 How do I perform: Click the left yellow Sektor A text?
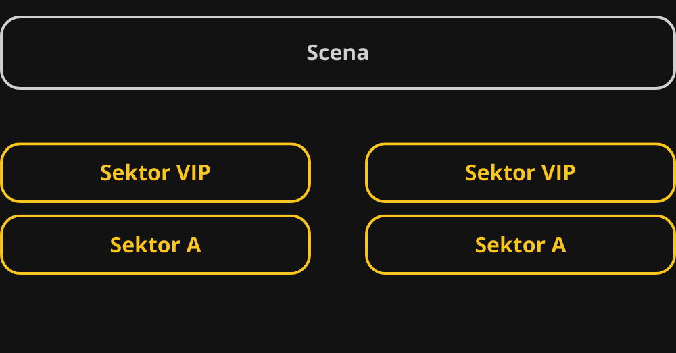(155, 244)
